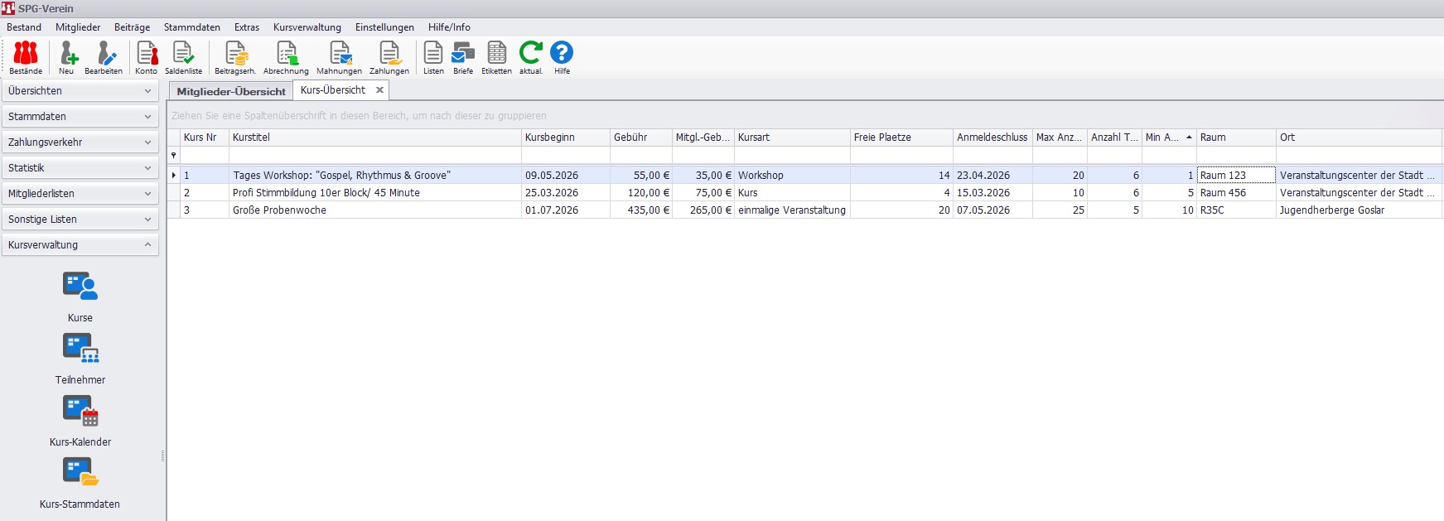The height and width of the screenshot is (521, 1444).
Task: Collapse the Kursverwaltung sidebar section
Action: [x=80, y=245]
